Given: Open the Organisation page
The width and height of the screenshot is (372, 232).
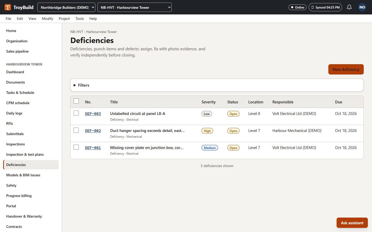Looking at the screenshot, I should 31,41.
